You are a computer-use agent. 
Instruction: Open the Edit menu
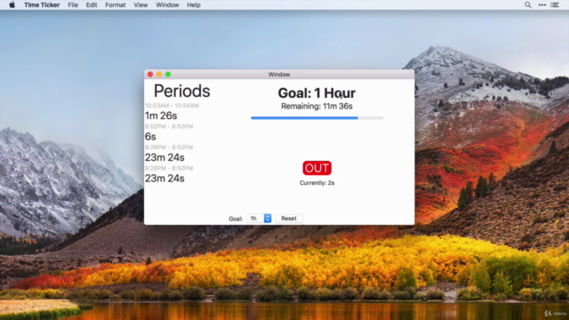point(92,4)
